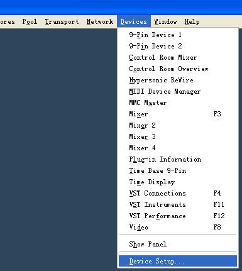
Task: Show VST Performance meter
Action: [x=178, y=216]
